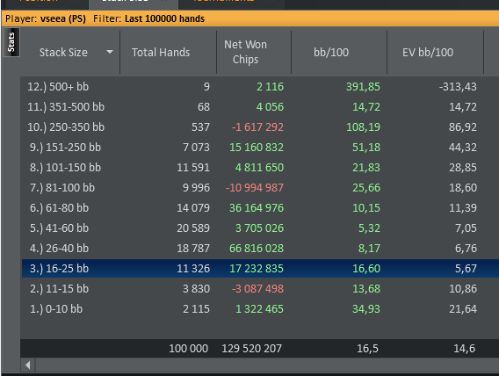Select the 10.) 250-350 bb row
Viewport: 499px width, 376px height.
pyautogui.click(x=260, y=127)
